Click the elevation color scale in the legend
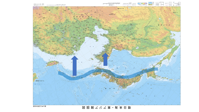Image resolution: width=199 pixels, height=112 pixels. point(142,3)
